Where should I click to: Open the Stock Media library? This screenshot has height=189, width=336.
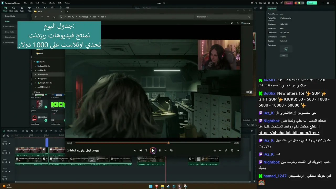pos(14,9)
